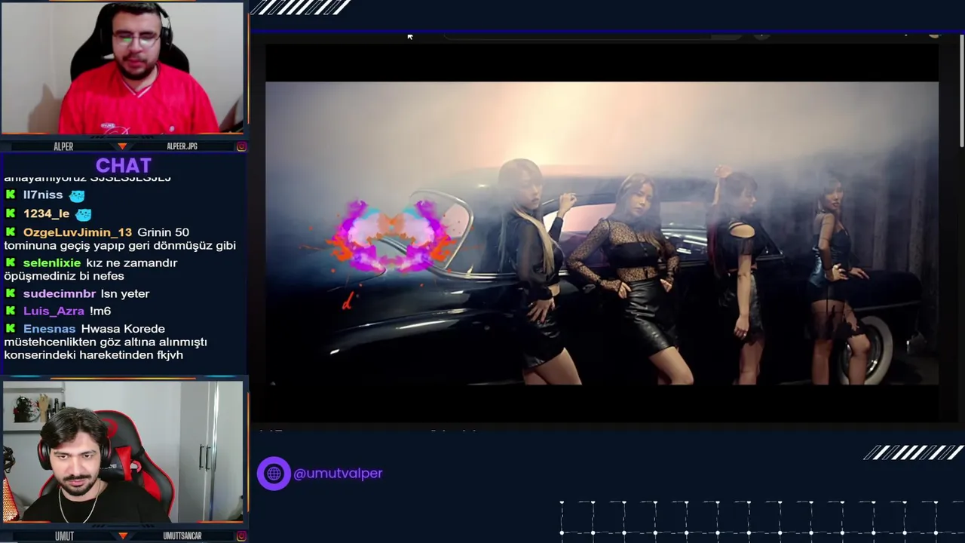Click the Instagram icon beside UMUTTSANCAR
This screenshot has height=543, width=965.
[241, 536]
